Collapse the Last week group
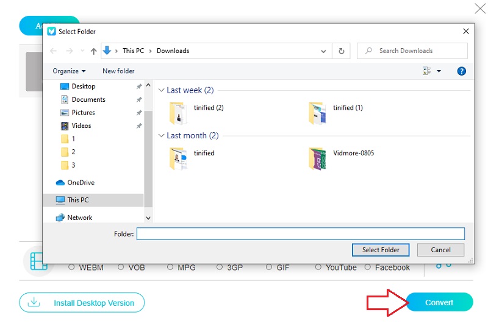 tap(162, 90)
